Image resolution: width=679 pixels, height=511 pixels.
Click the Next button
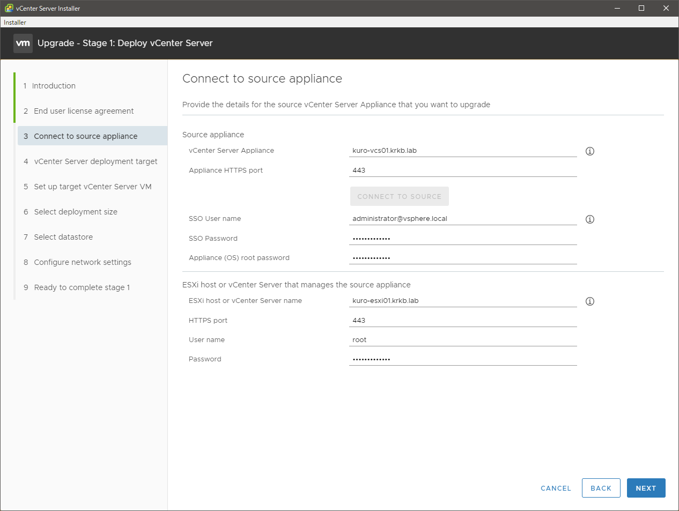(646, 488)
